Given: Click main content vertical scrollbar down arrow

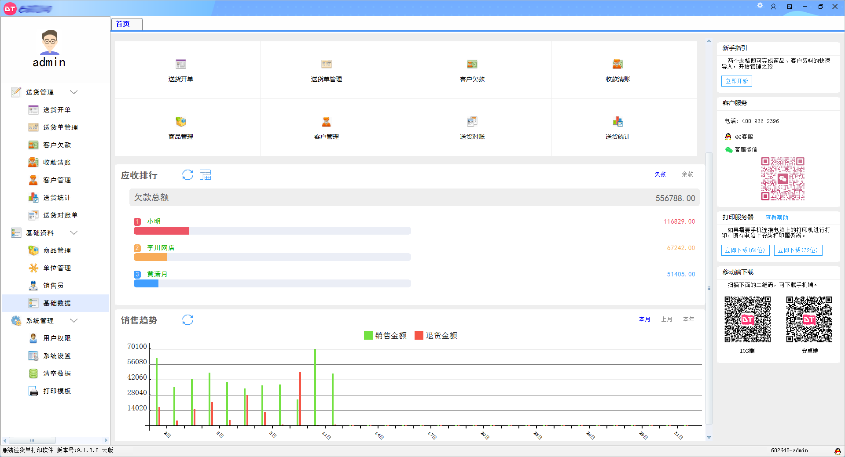Looking at the screenshot, I should pos(709,438).
